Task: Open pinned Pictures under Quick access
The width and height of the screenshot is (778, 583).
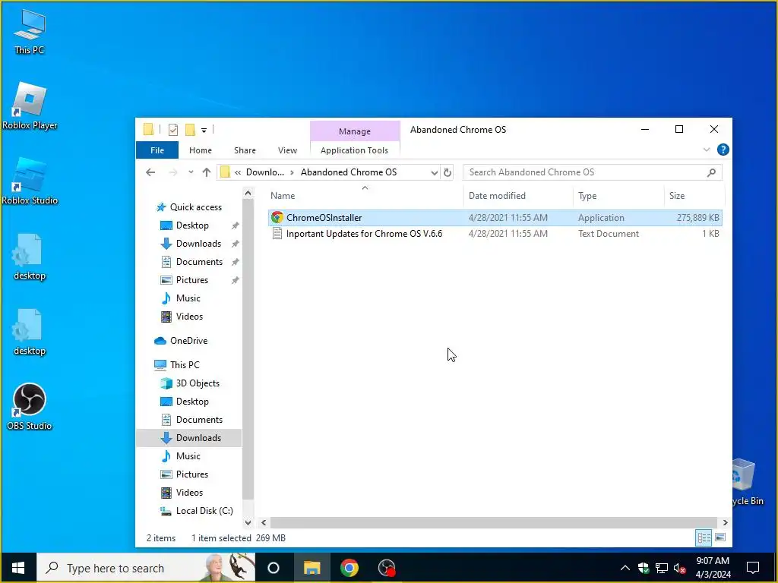Action: 184,280
